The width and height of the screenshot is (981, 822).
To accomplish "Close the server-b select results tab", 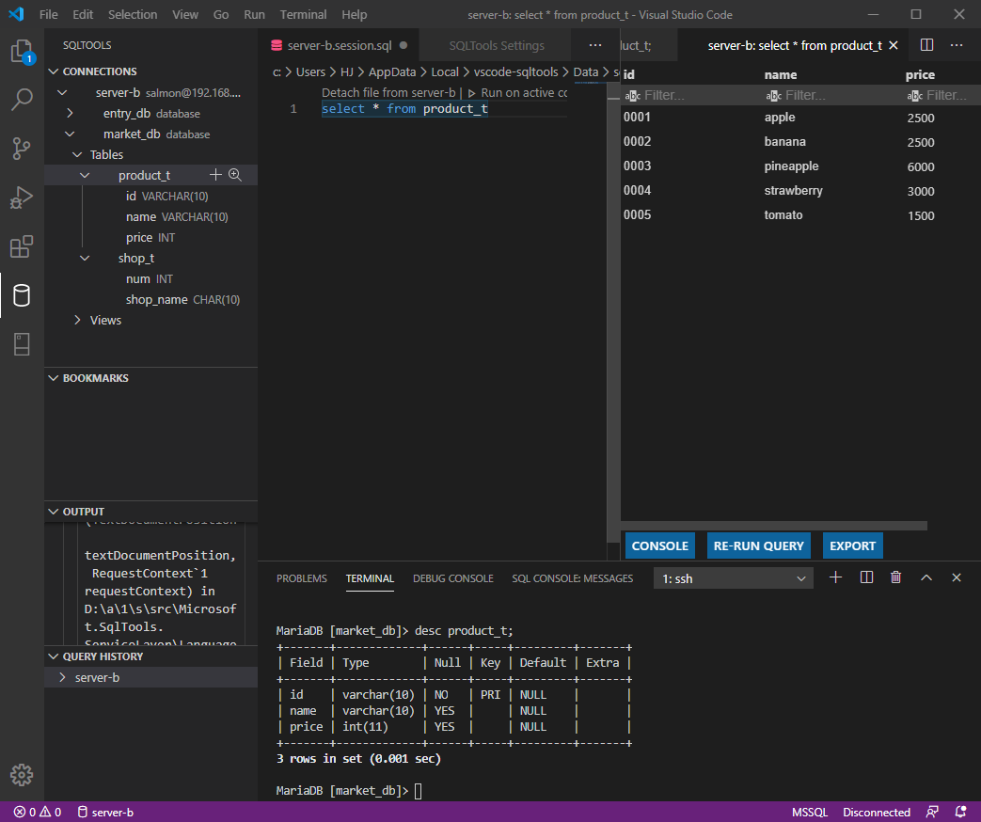I will (x=894, y=45).
